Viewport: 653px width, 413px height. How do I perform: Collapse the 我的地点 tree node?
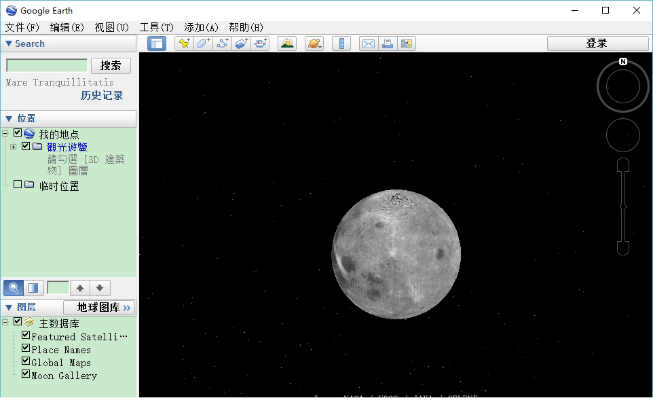[5, 133]
